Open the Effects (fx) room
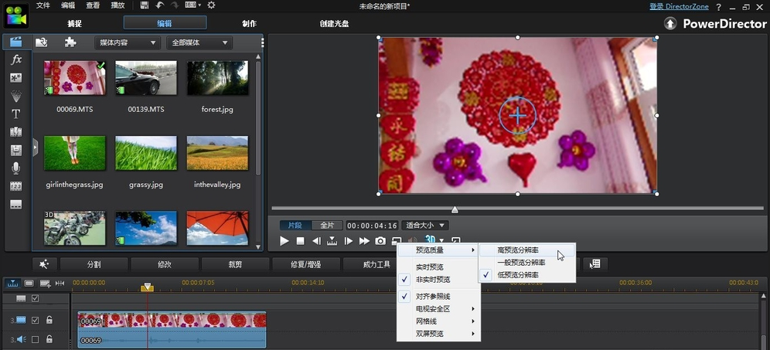 tap(16, 59)
